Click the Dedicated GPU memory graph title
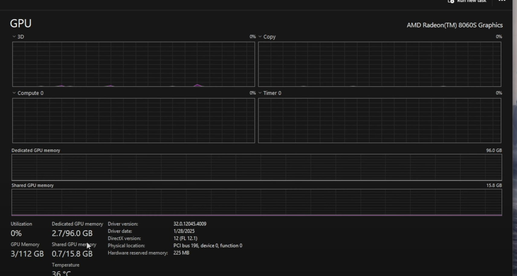This screenshot has height=276, width=517. [36, 150]
